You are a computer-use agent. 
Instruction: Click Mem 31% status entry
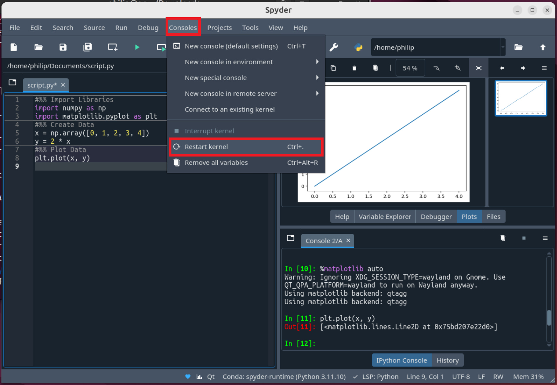coord(528,377)
